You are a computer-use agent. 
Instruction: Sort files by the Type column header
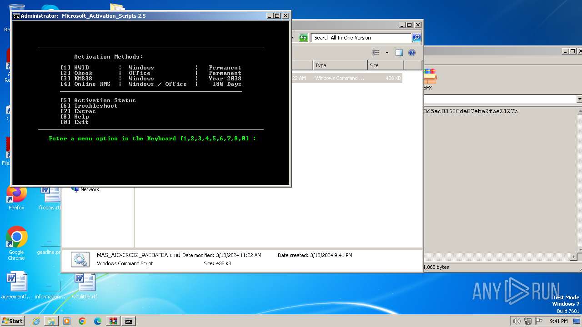(340, 65)
